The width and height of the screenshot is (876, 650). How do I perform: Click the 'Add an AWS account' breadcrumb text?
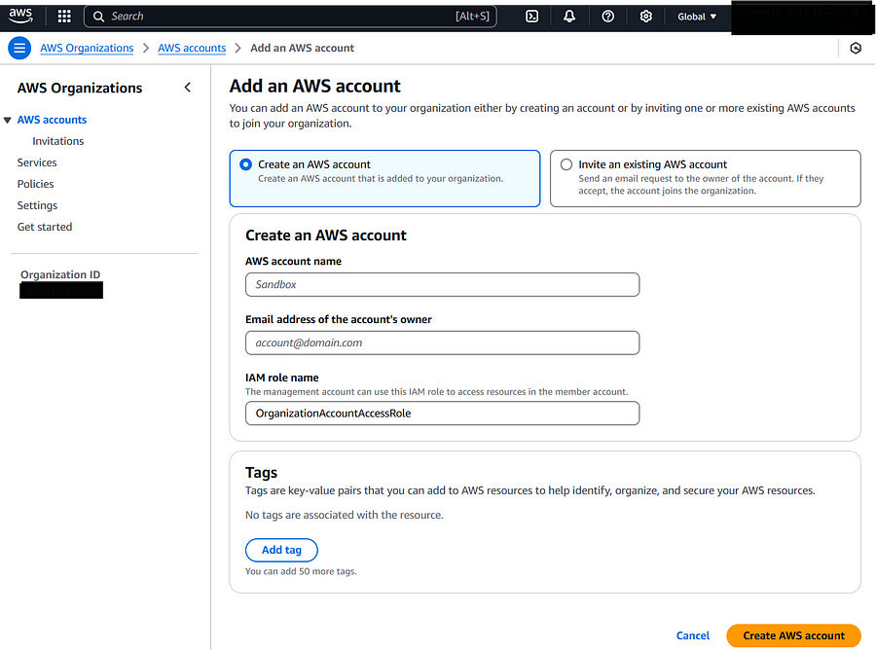303,48
